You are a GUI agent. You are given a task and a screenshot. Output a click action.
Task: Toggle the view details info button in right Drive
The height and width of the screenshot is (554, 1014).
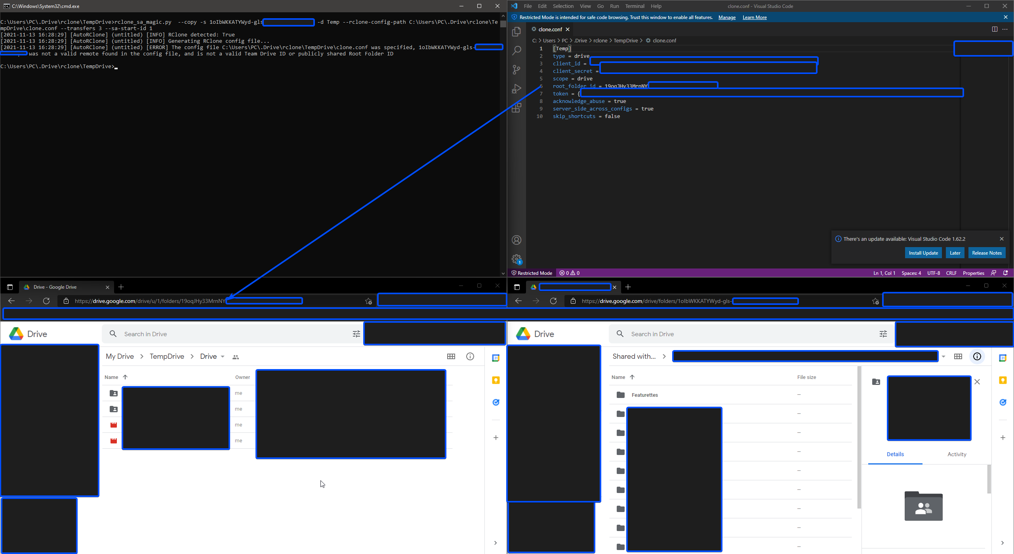pos(977,356)
